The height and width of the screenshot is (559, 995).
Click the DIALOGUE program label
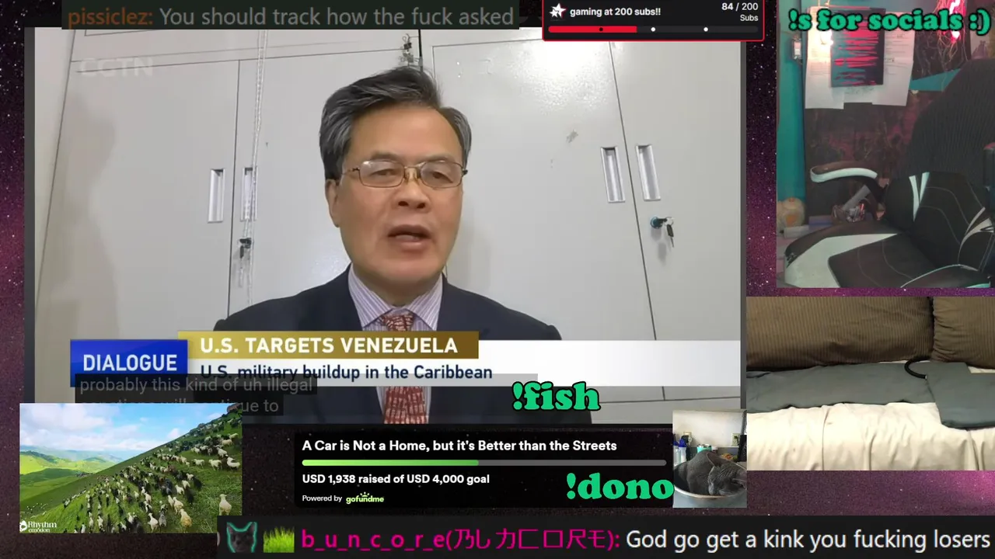130,363
